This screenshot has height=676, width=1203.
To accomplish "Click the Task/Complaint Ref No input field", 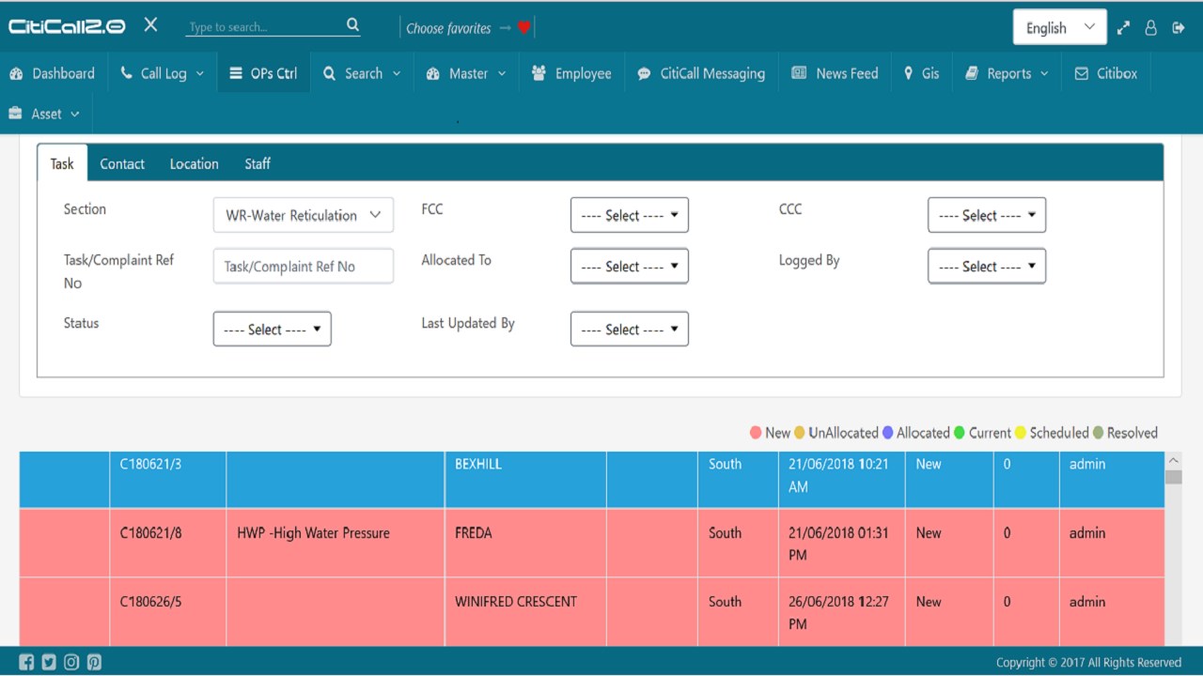I will coord(304,266).
